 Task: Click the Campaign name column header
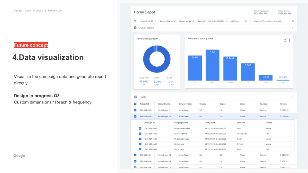(x=181, y=123)
